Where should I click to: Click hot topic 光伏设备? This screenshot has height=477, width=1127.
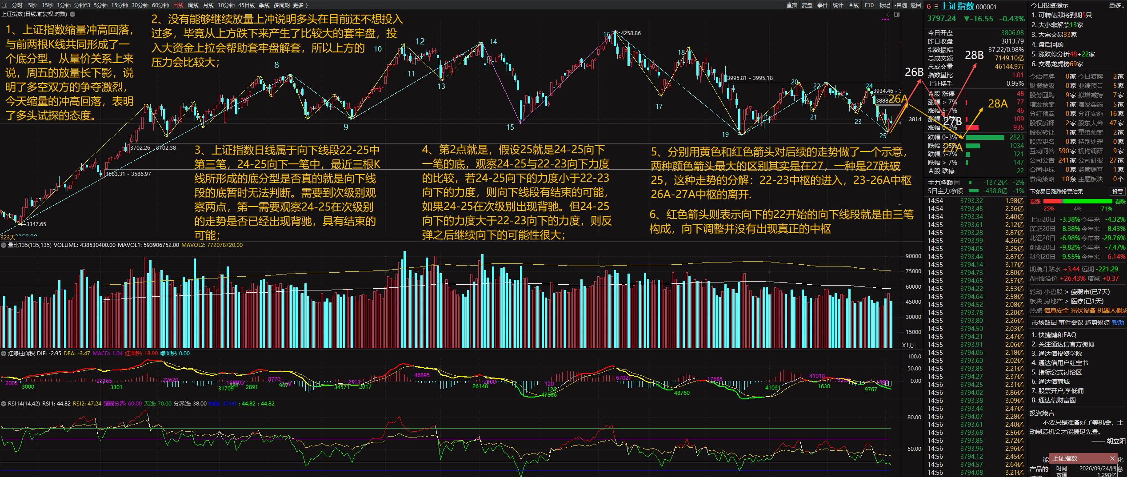(1082, 310)
